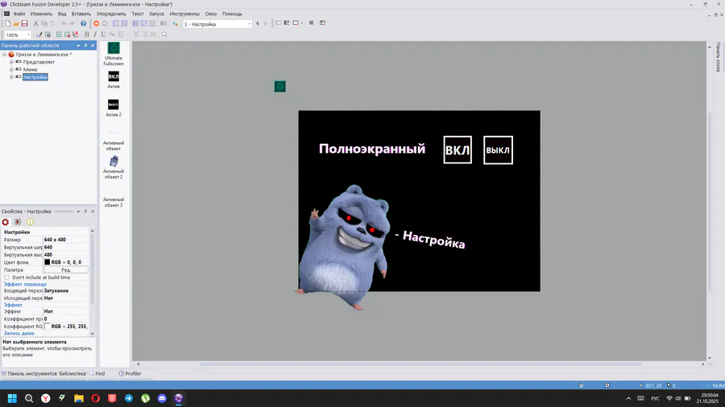Select the Меню frame in workspace tree
Image resolution: width=725 pixels, height=407 pixels.
(30, 69)
